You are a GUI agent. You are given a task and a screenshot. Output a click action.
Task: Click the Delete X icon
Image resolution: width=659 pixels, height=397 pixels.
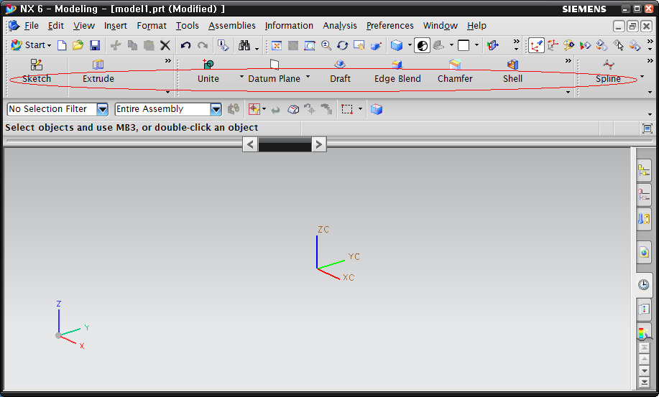(x=165, y=45)
